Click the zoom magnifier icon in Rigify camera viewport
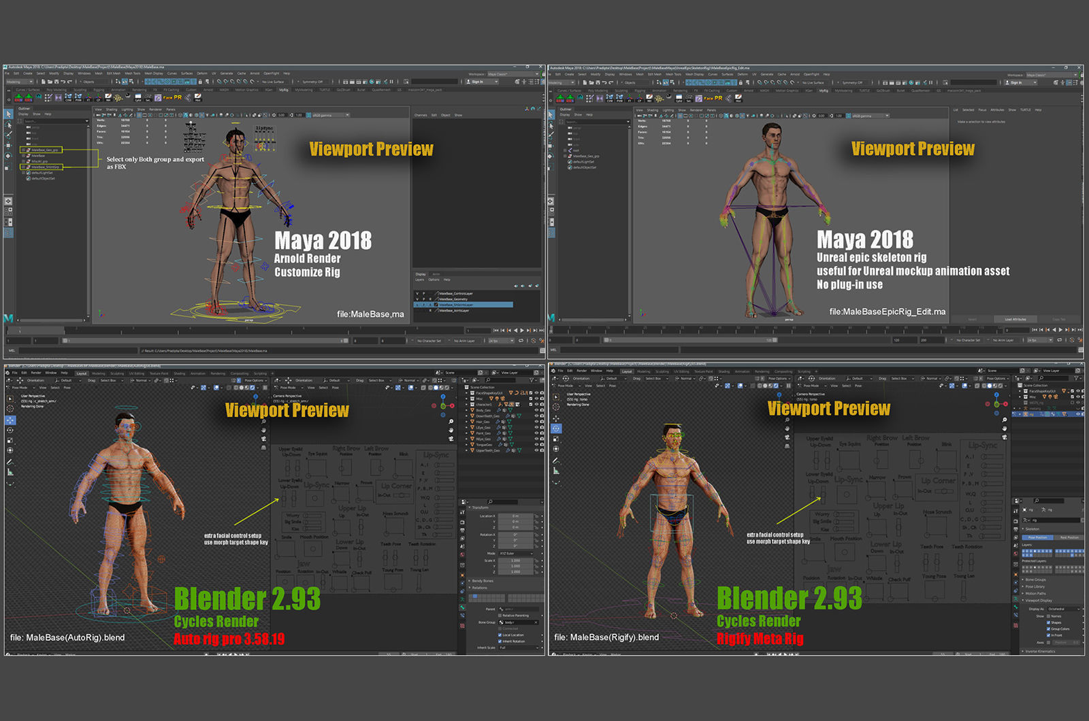 coord(1005,420)
